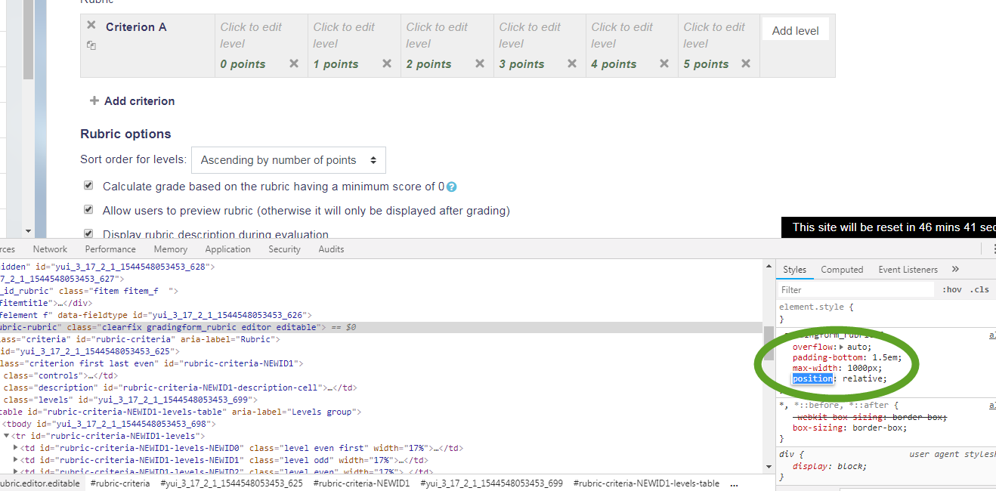Click breadcrumb #rubric-criteria
This screenshot has width=996, height=491.
point(120,483)
